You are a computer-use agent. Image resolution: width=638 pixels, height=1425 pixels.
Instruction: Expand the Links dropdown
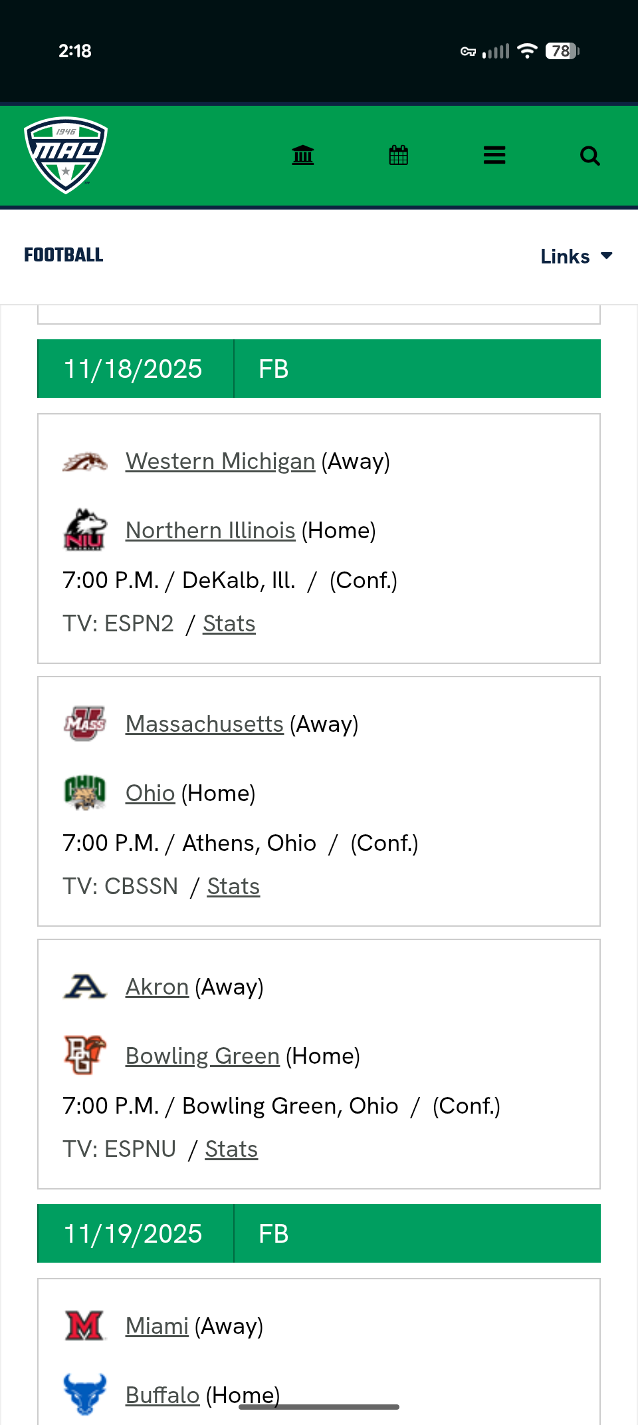[x=576, y=256]
